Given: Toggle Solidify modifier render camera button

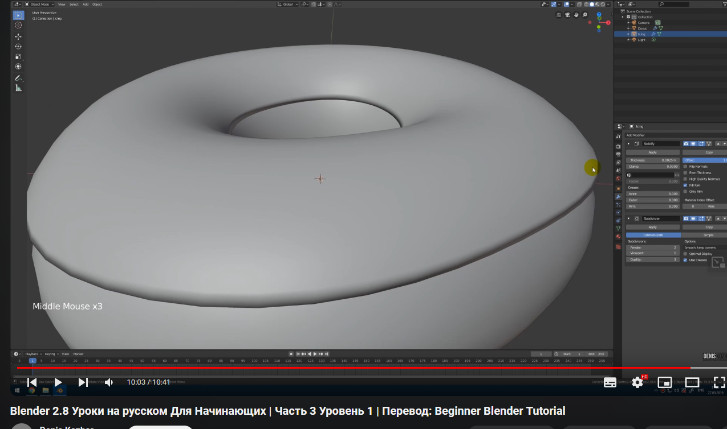Looking at the screenshot, I should pyautogui.click(x=686, y=144).
